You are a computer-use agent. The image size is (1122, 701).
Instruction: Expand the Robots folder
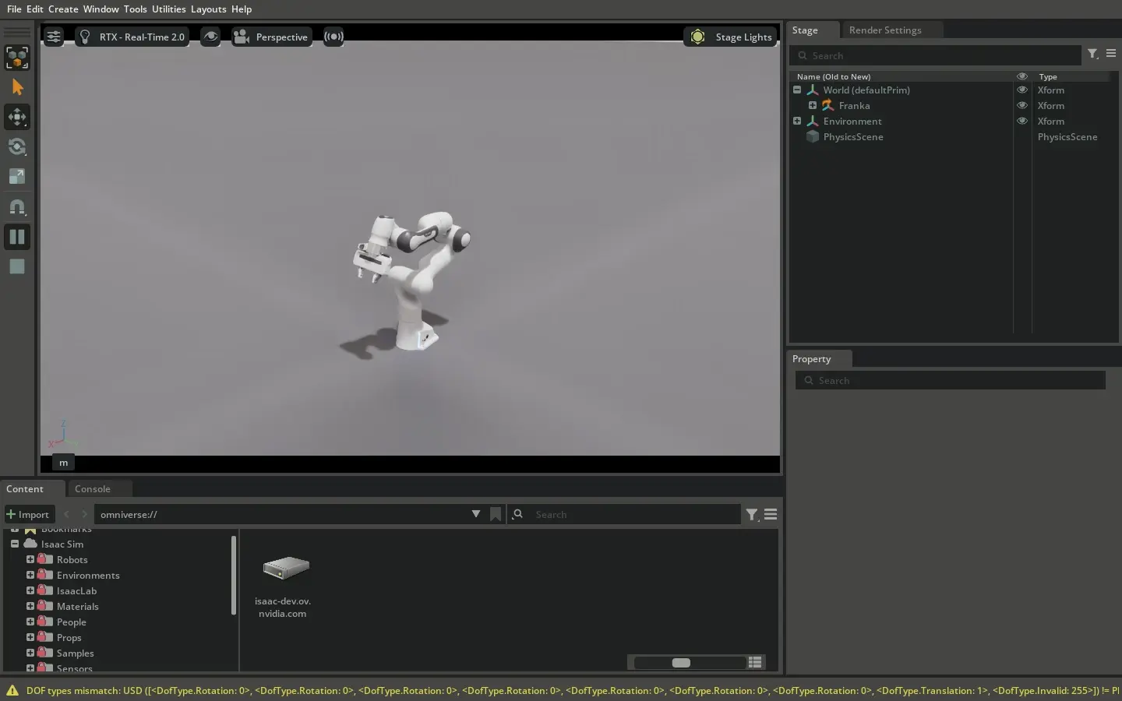coord(30,559)
